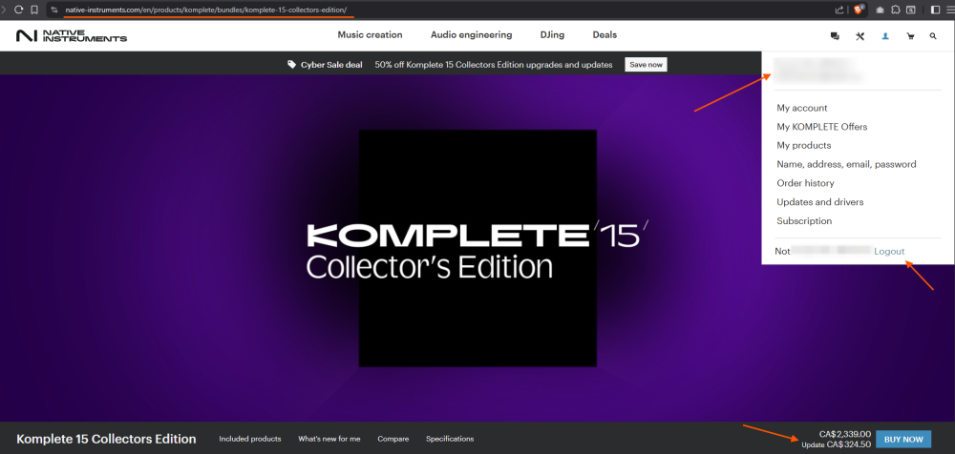Click the site search magnifier icon
Viewport: 955px width, 454px height.
933,36
